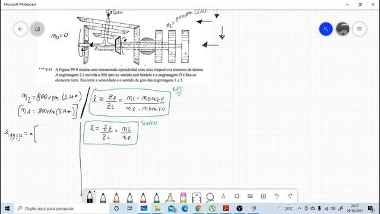Image resolution: width=380 pixels, height=214 pixels.
Task: Open File Explorer from taskbar
Action: pyautogui.click(x=157, y=209)
